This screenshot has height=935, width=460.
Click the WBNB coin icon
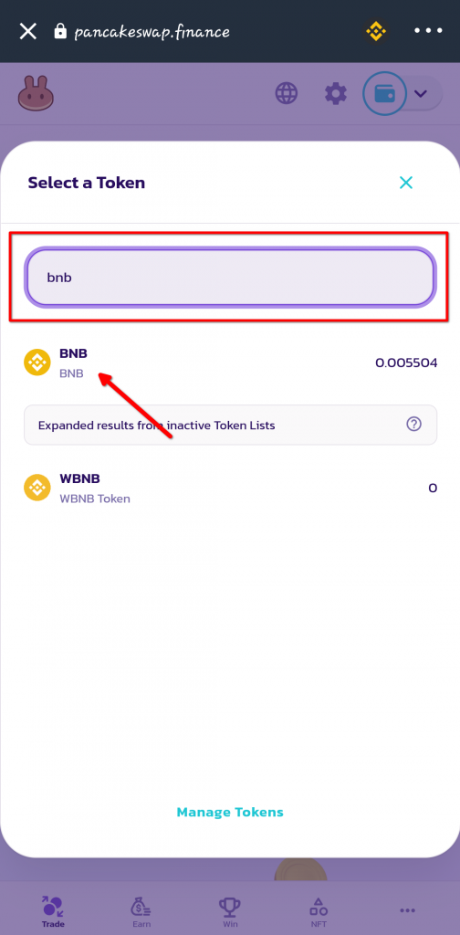37,488
